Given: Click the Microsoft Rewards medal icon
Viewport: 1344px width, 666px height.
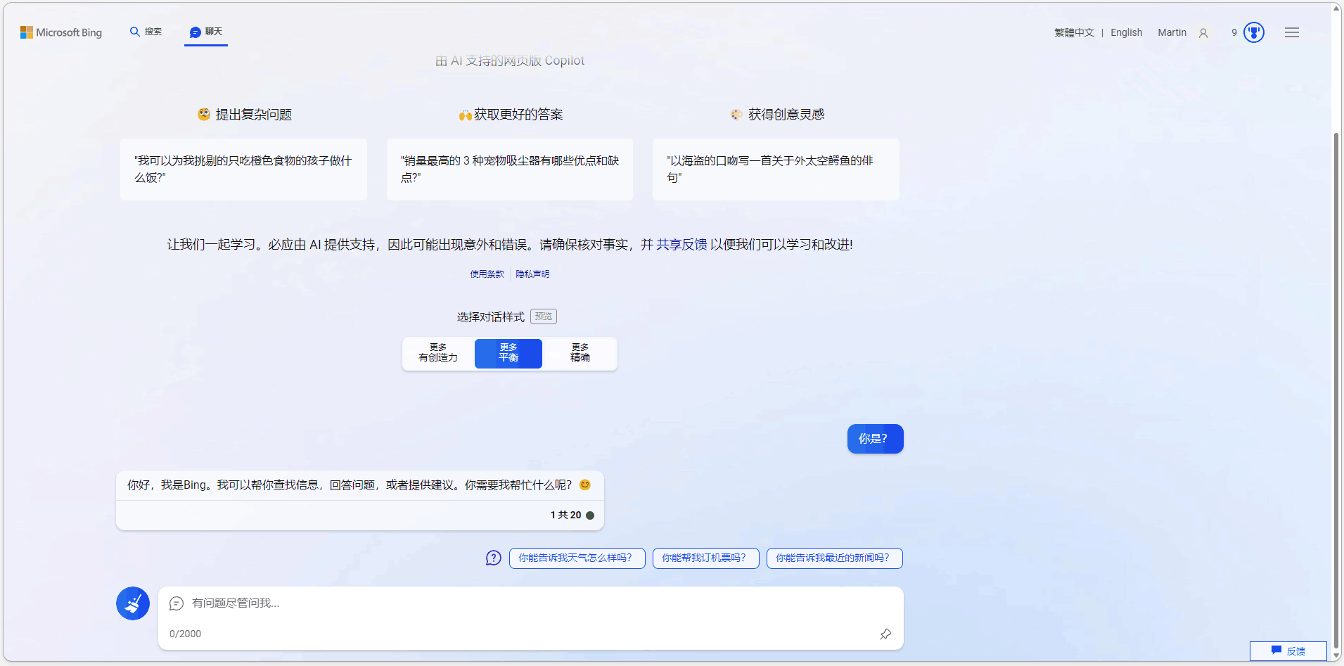Looking at the screenshot, I should coord(1253,32).
